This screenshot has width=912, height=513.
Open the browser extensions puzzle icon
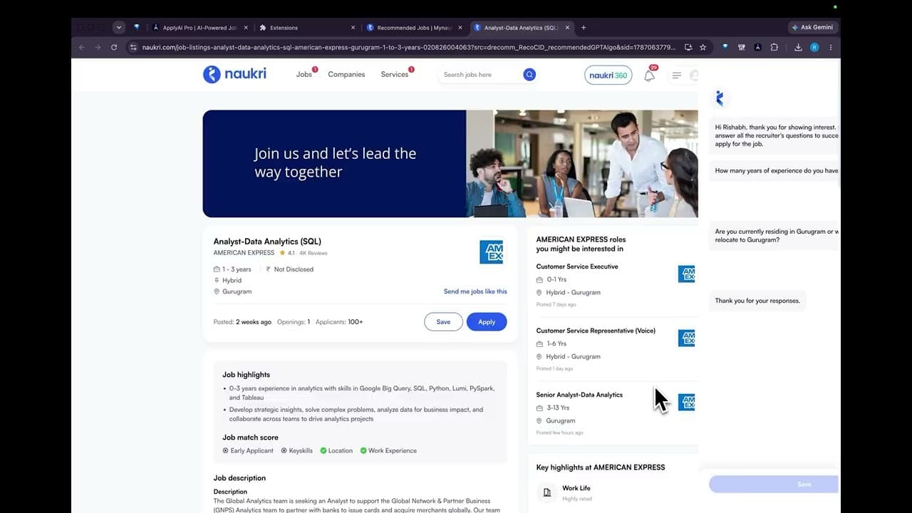(x=774, y=47)
